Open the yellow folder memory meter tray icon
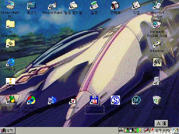The image size is (179, 134). point(126,131)
